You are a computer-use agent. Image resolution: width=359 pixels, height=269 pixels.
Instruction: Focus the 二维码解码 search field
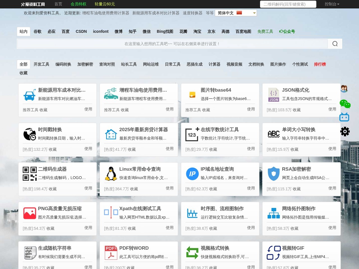pyautogui.click(x=288, y=4)
